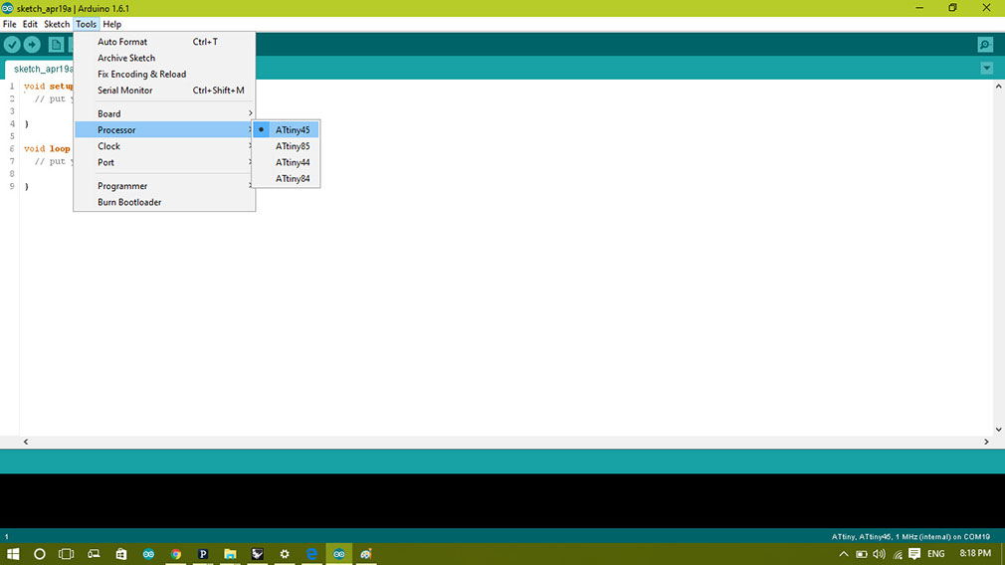The width and height of the screenshot is (1005, 565).
Task: Expand the Clock submenu
Action: pos(165,146)
